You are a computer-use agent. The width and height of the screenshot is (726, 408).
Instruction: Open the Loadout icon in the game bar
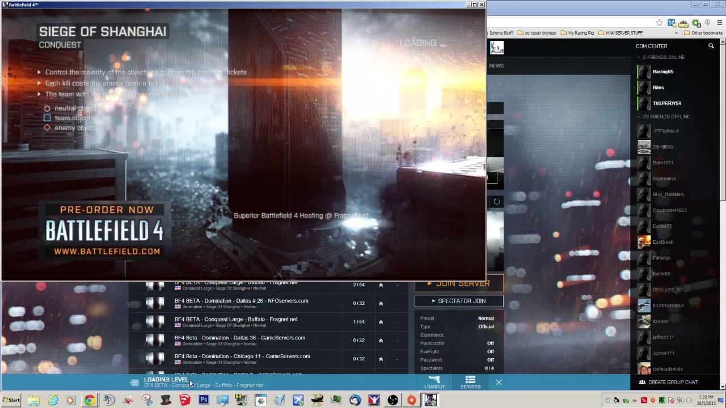click(434, 382)
